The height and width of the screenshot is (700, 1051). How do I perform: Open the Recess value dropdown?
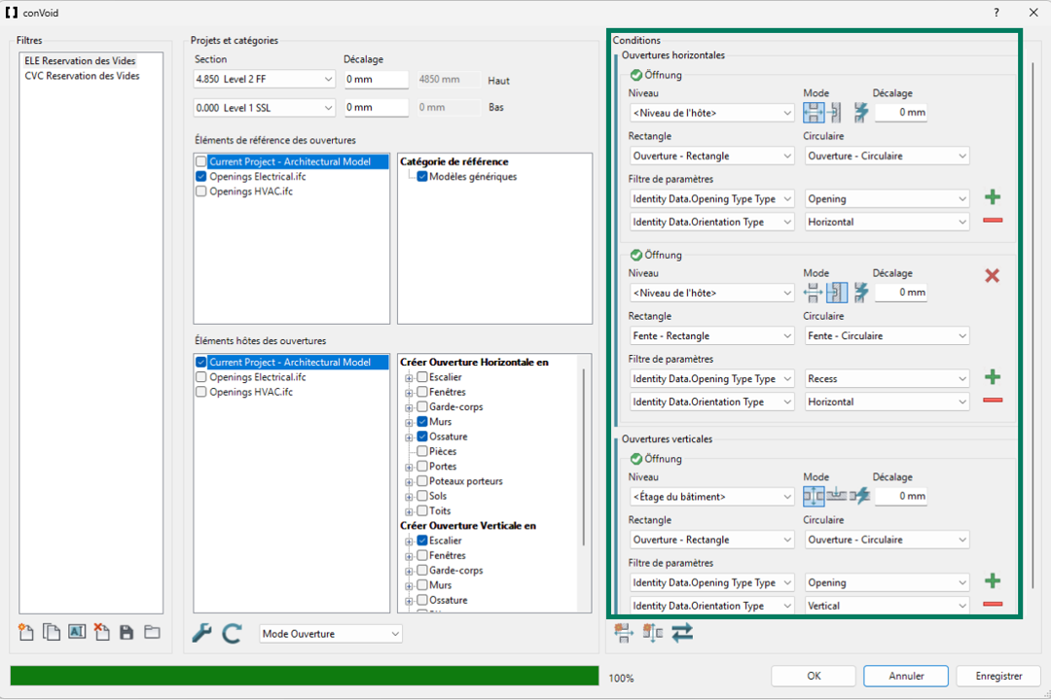[887, 379]
